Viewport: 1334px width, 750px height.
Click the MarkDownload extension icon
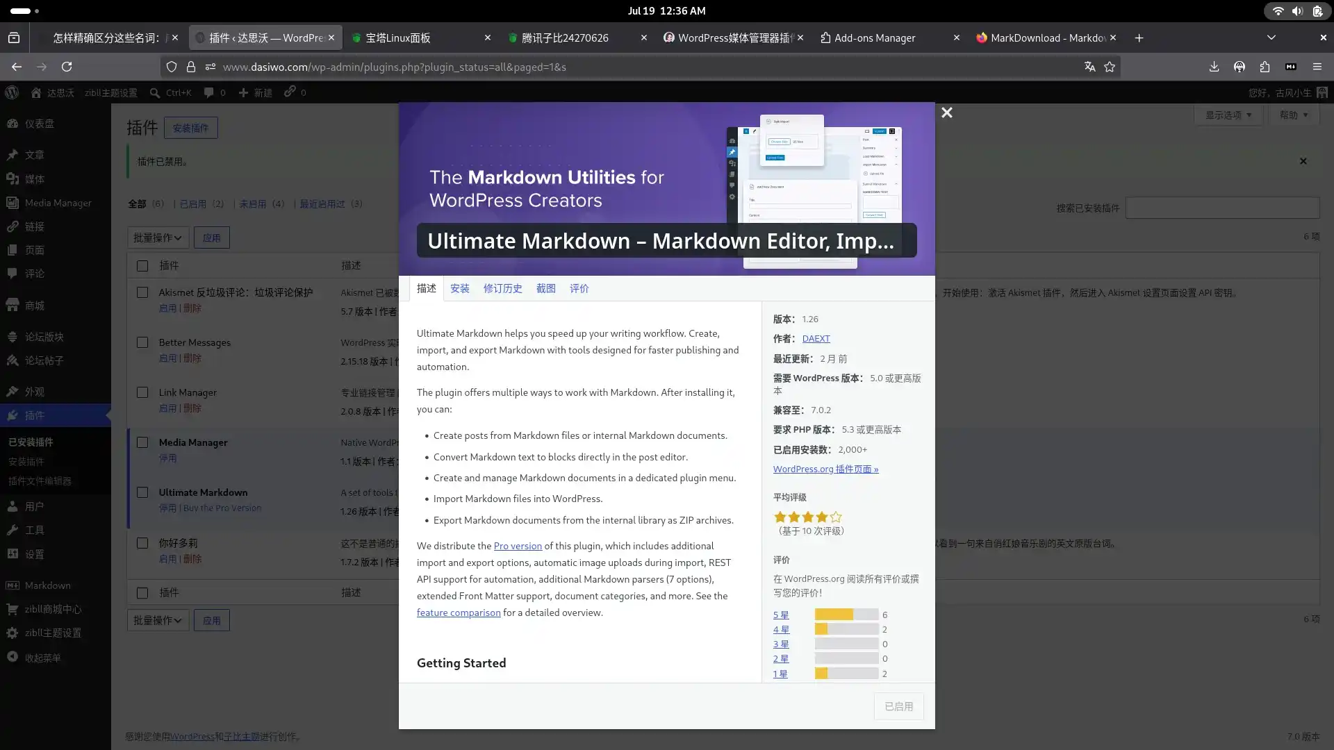[x=1291, y=67]
